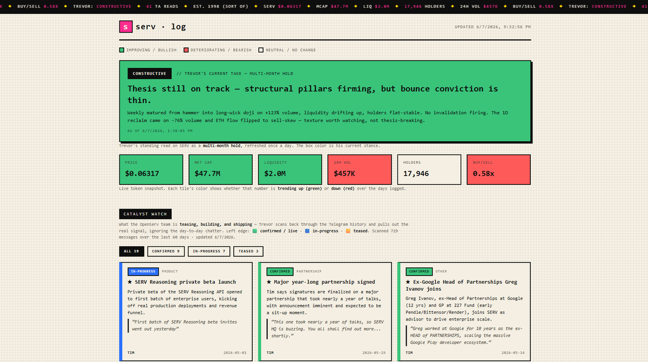Click the OTHER category label
This screenshot has width=648, height=362.
(441, 271)
